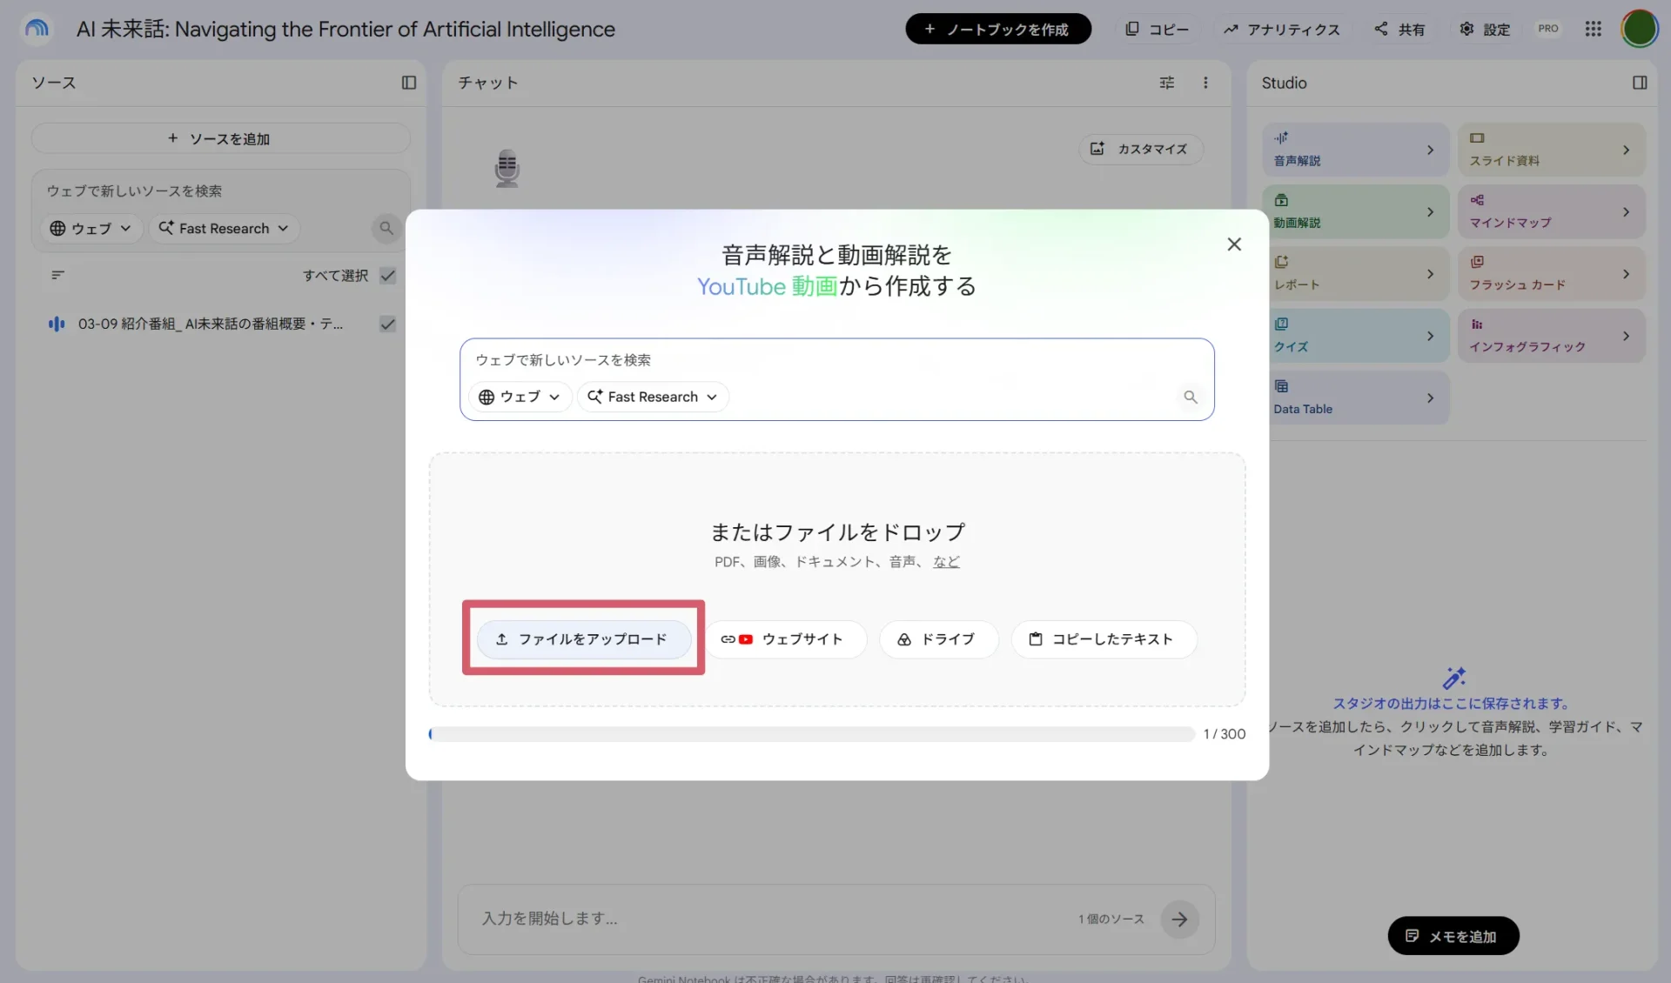
Task: Open Mind Map in Studio
Action: click(1551, 211)
